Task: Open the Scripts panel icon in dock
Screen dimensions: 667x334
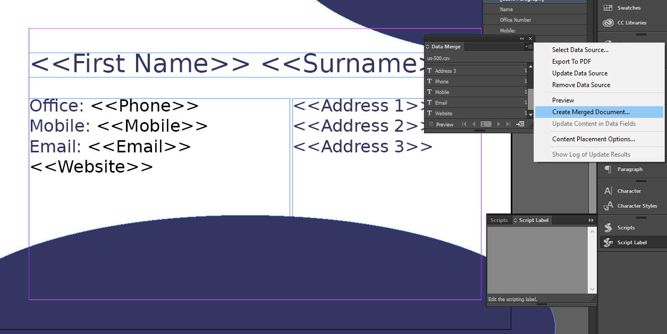Action: [x=609, y=228]
